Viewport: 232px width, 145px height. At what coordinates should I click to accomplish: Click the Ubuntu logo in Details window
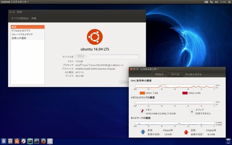click(x=95, y=37)
